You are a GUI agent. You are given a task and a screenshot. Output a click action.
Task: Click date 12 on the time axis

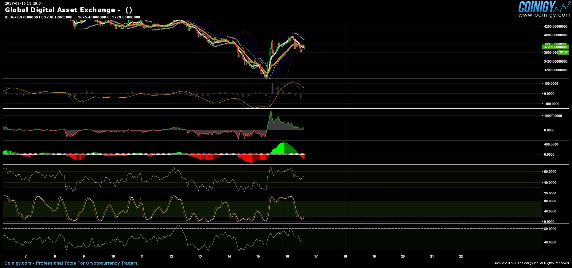[171, 256]
